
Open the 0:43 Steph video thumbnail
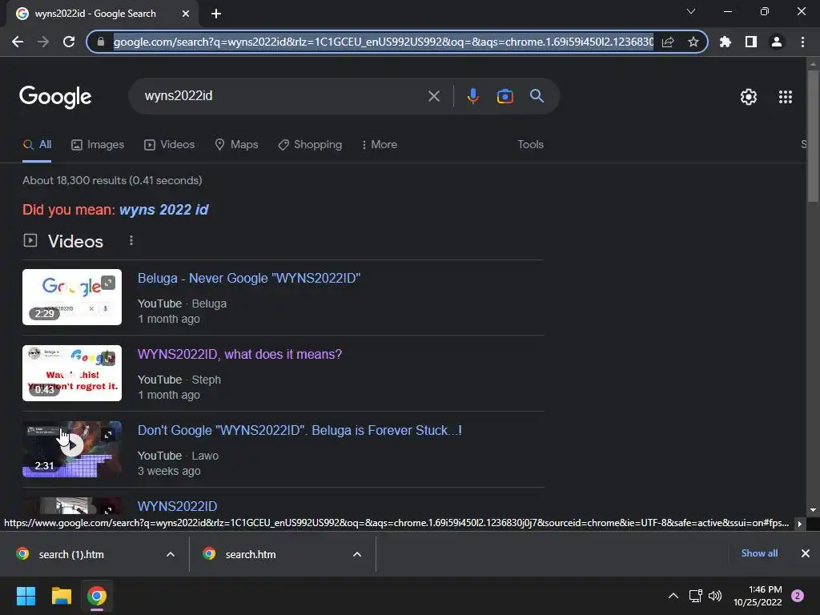[72, 373]
